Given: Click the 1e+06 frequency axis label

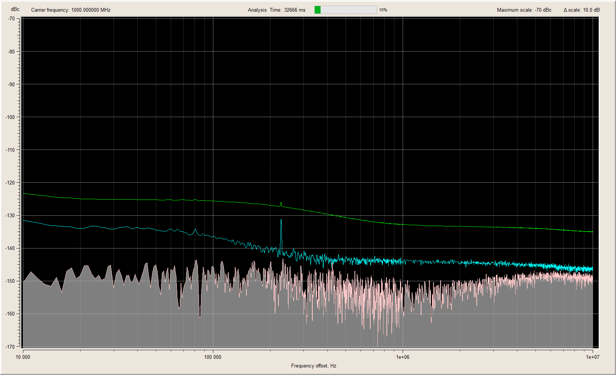Looking at the screenshot, I should (402, 357).
